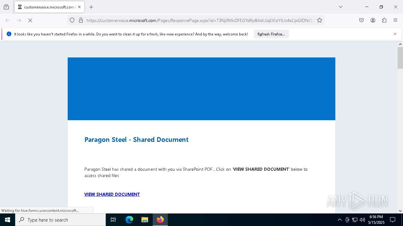Image resolution: width=403 pixels, height=226 pixels.
Task: Open a new tab with plus button
Action: point(91,7)
